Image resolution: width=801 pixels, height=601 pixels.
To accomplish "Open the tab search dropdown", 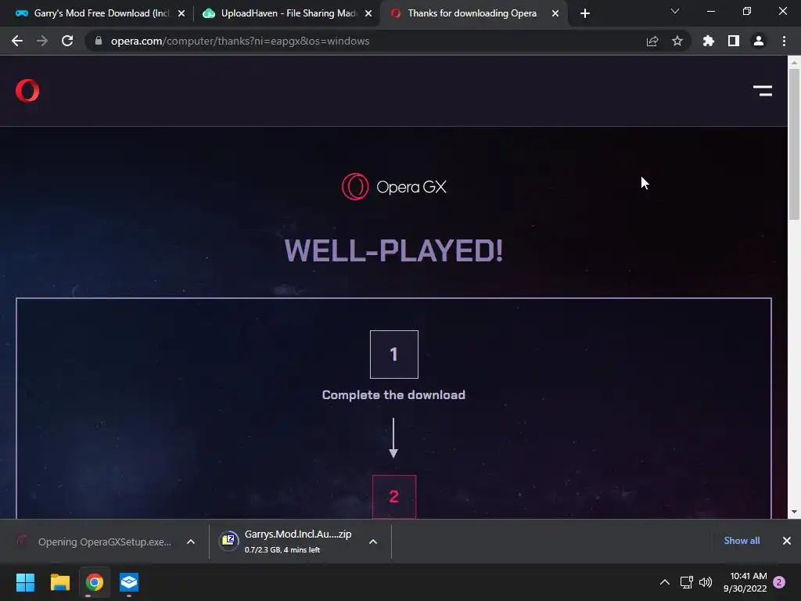I will (x=675, y=11).
